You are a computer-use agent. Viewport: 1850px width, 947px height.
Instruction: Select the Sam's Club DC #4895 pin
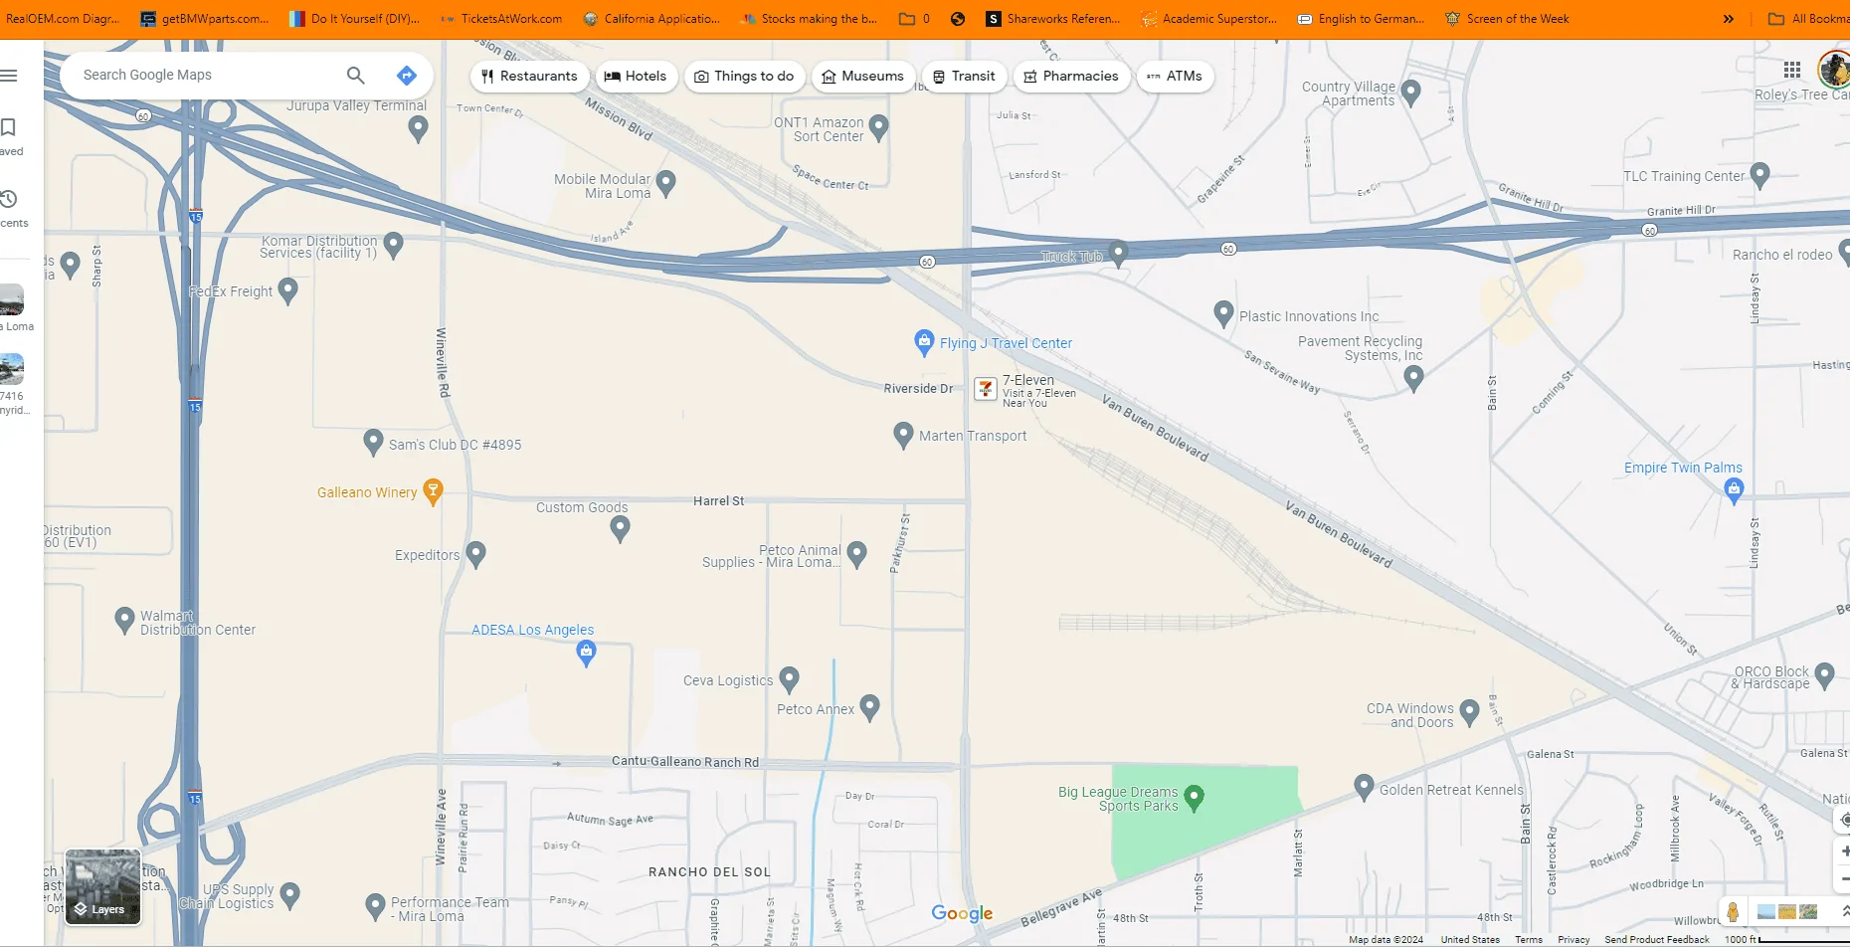pos(373,442)
